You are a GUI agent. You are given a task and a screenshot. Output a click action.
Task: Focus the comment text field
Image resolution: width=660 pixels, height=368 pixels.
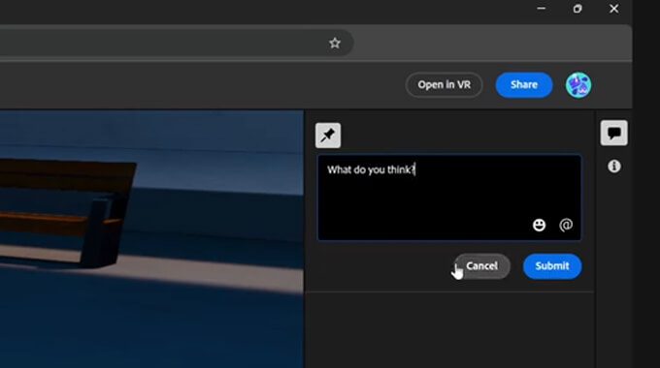449,198
